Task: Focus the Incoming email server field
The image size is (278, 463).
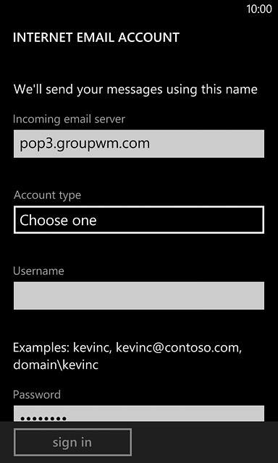Action: [139, 144]
